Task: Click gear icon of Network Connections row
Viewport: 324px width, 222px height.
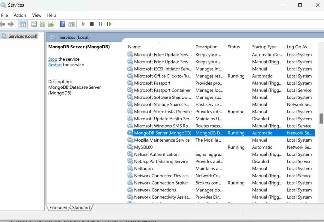Action: coord(130,190)
